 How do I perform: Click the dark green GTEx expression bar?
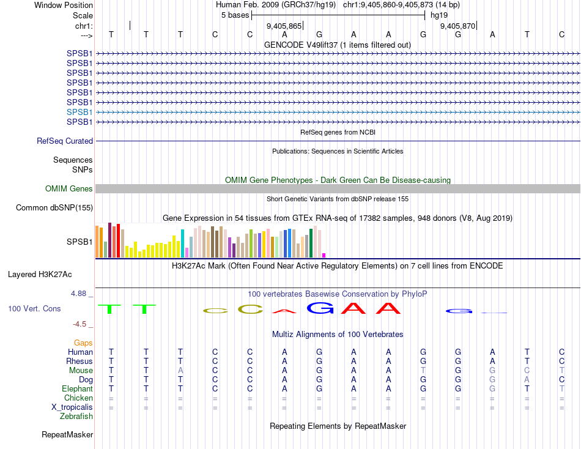click(x=311, y=243)
